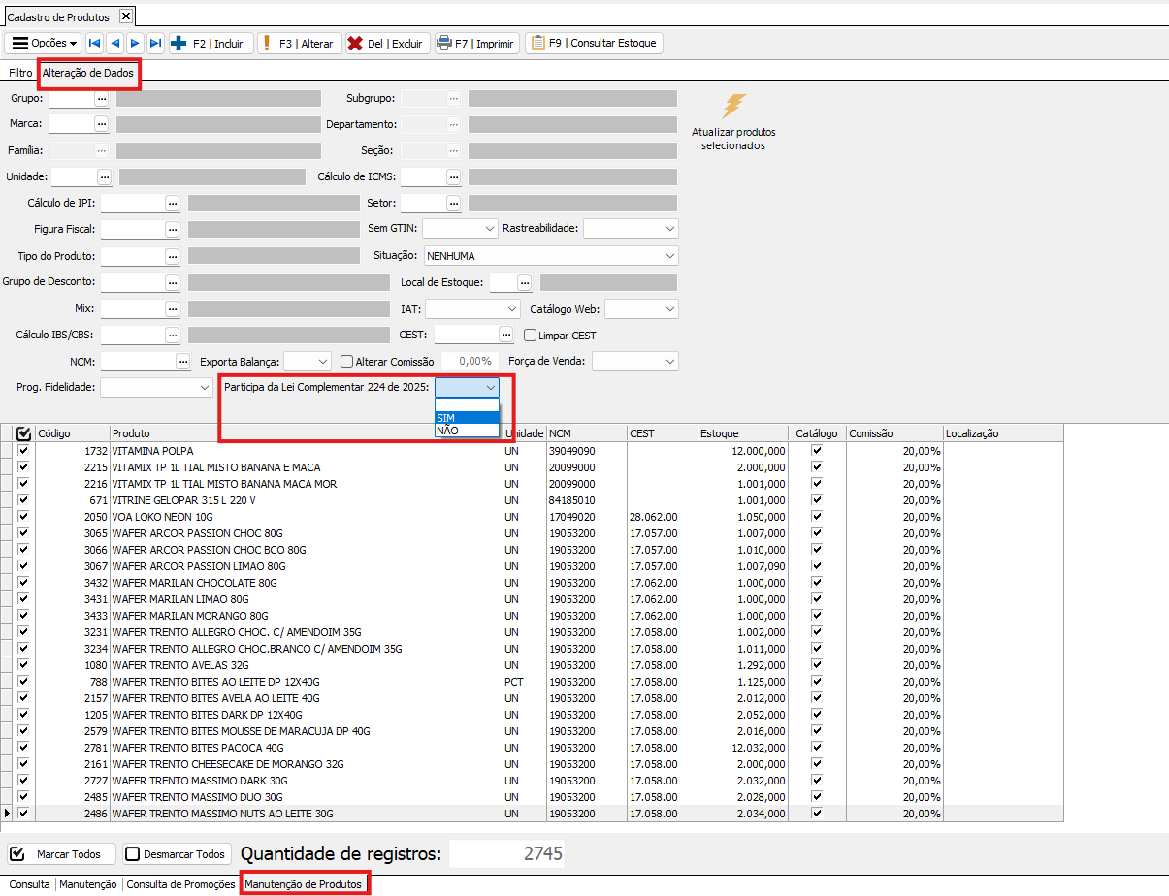Viewport: 1169px width, 896px height.
Task: Click Atualizar produtos selecionados lightning icon
Action: click(734, 107)
